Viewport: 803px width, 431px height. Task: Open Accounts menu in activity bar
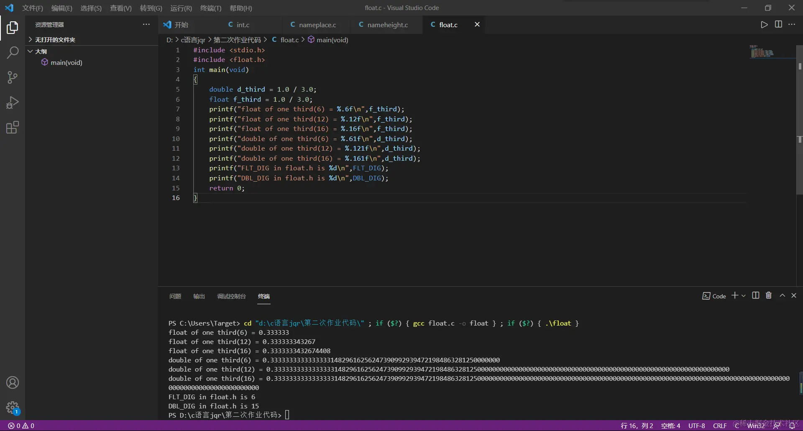tap(13, 382)
